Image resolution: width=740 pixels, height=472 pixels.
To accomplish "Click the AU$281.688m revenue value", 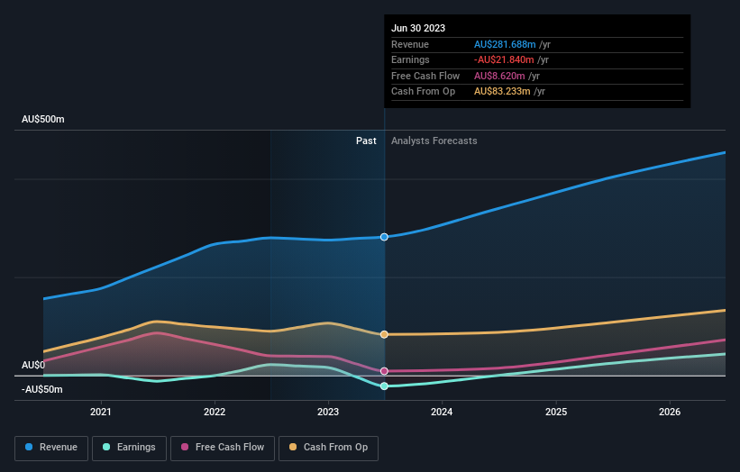I will click(x=505, y=44).
